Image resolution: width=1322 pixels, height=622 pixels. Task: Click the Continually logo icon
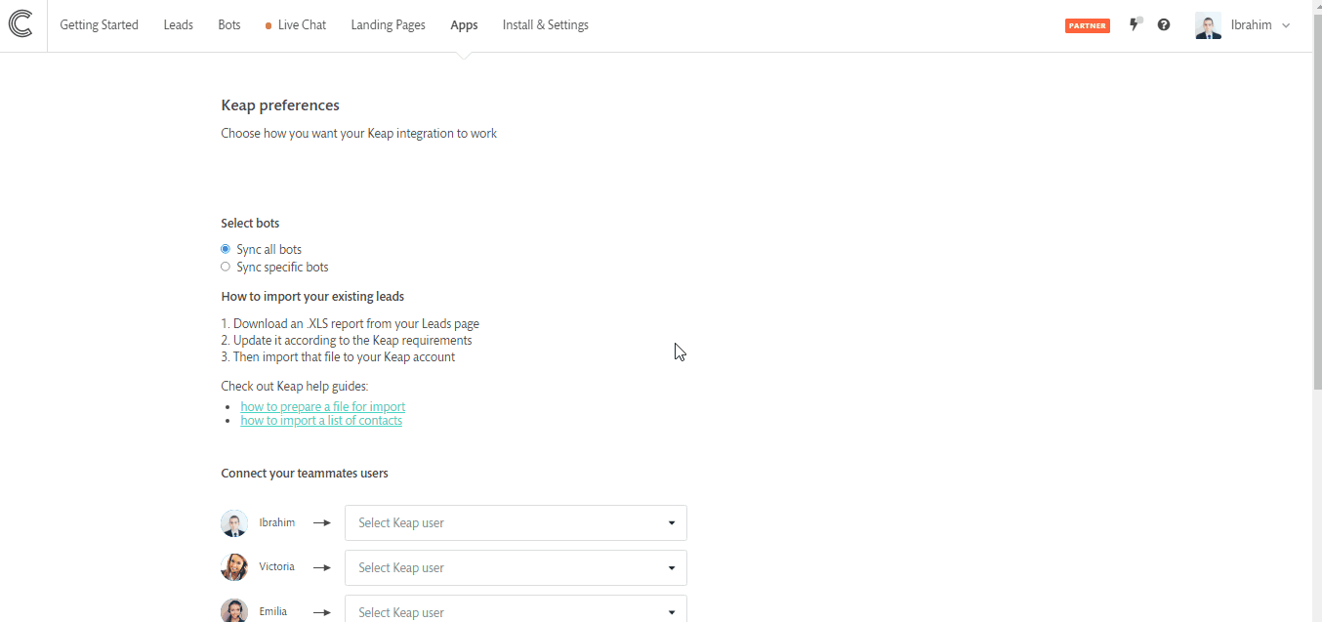tap(21, 24)
